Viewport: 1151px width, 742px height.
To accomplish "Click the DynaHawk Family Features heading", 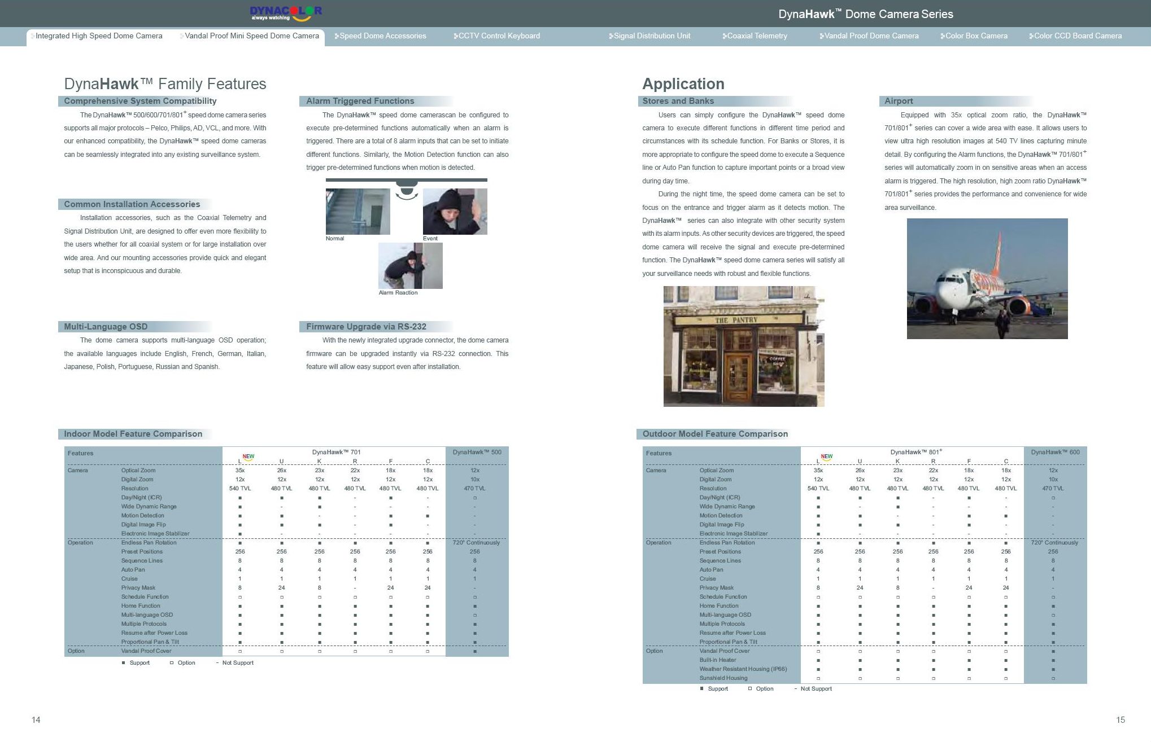I will (x=165, y=84).
